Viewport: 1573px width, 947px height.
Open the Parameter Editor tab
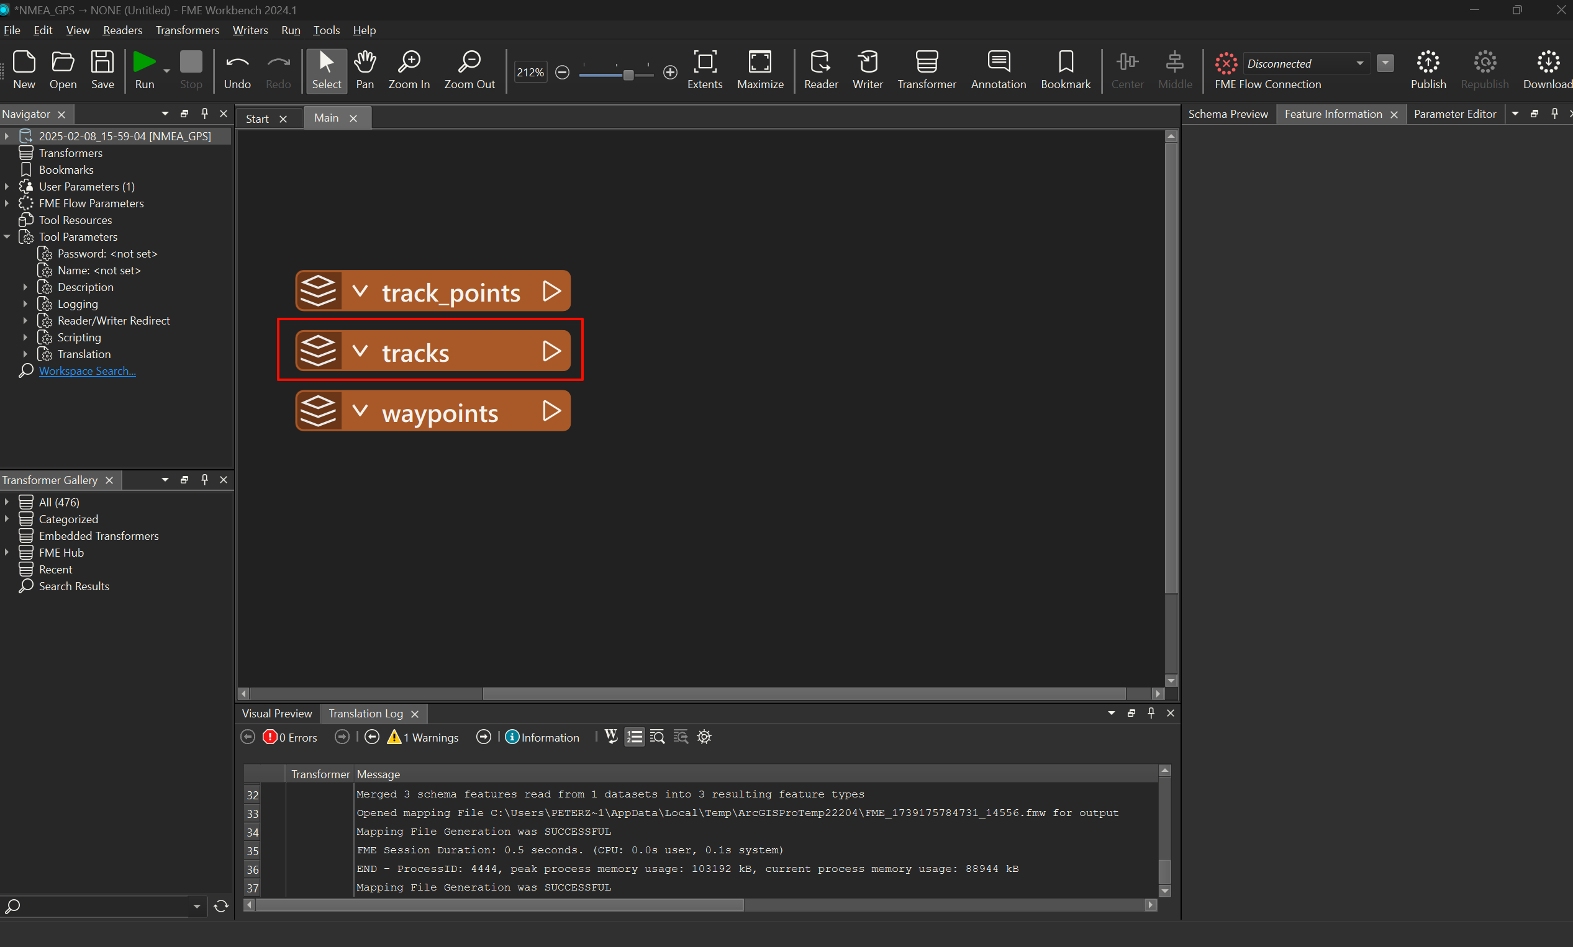click(1454, 114)
